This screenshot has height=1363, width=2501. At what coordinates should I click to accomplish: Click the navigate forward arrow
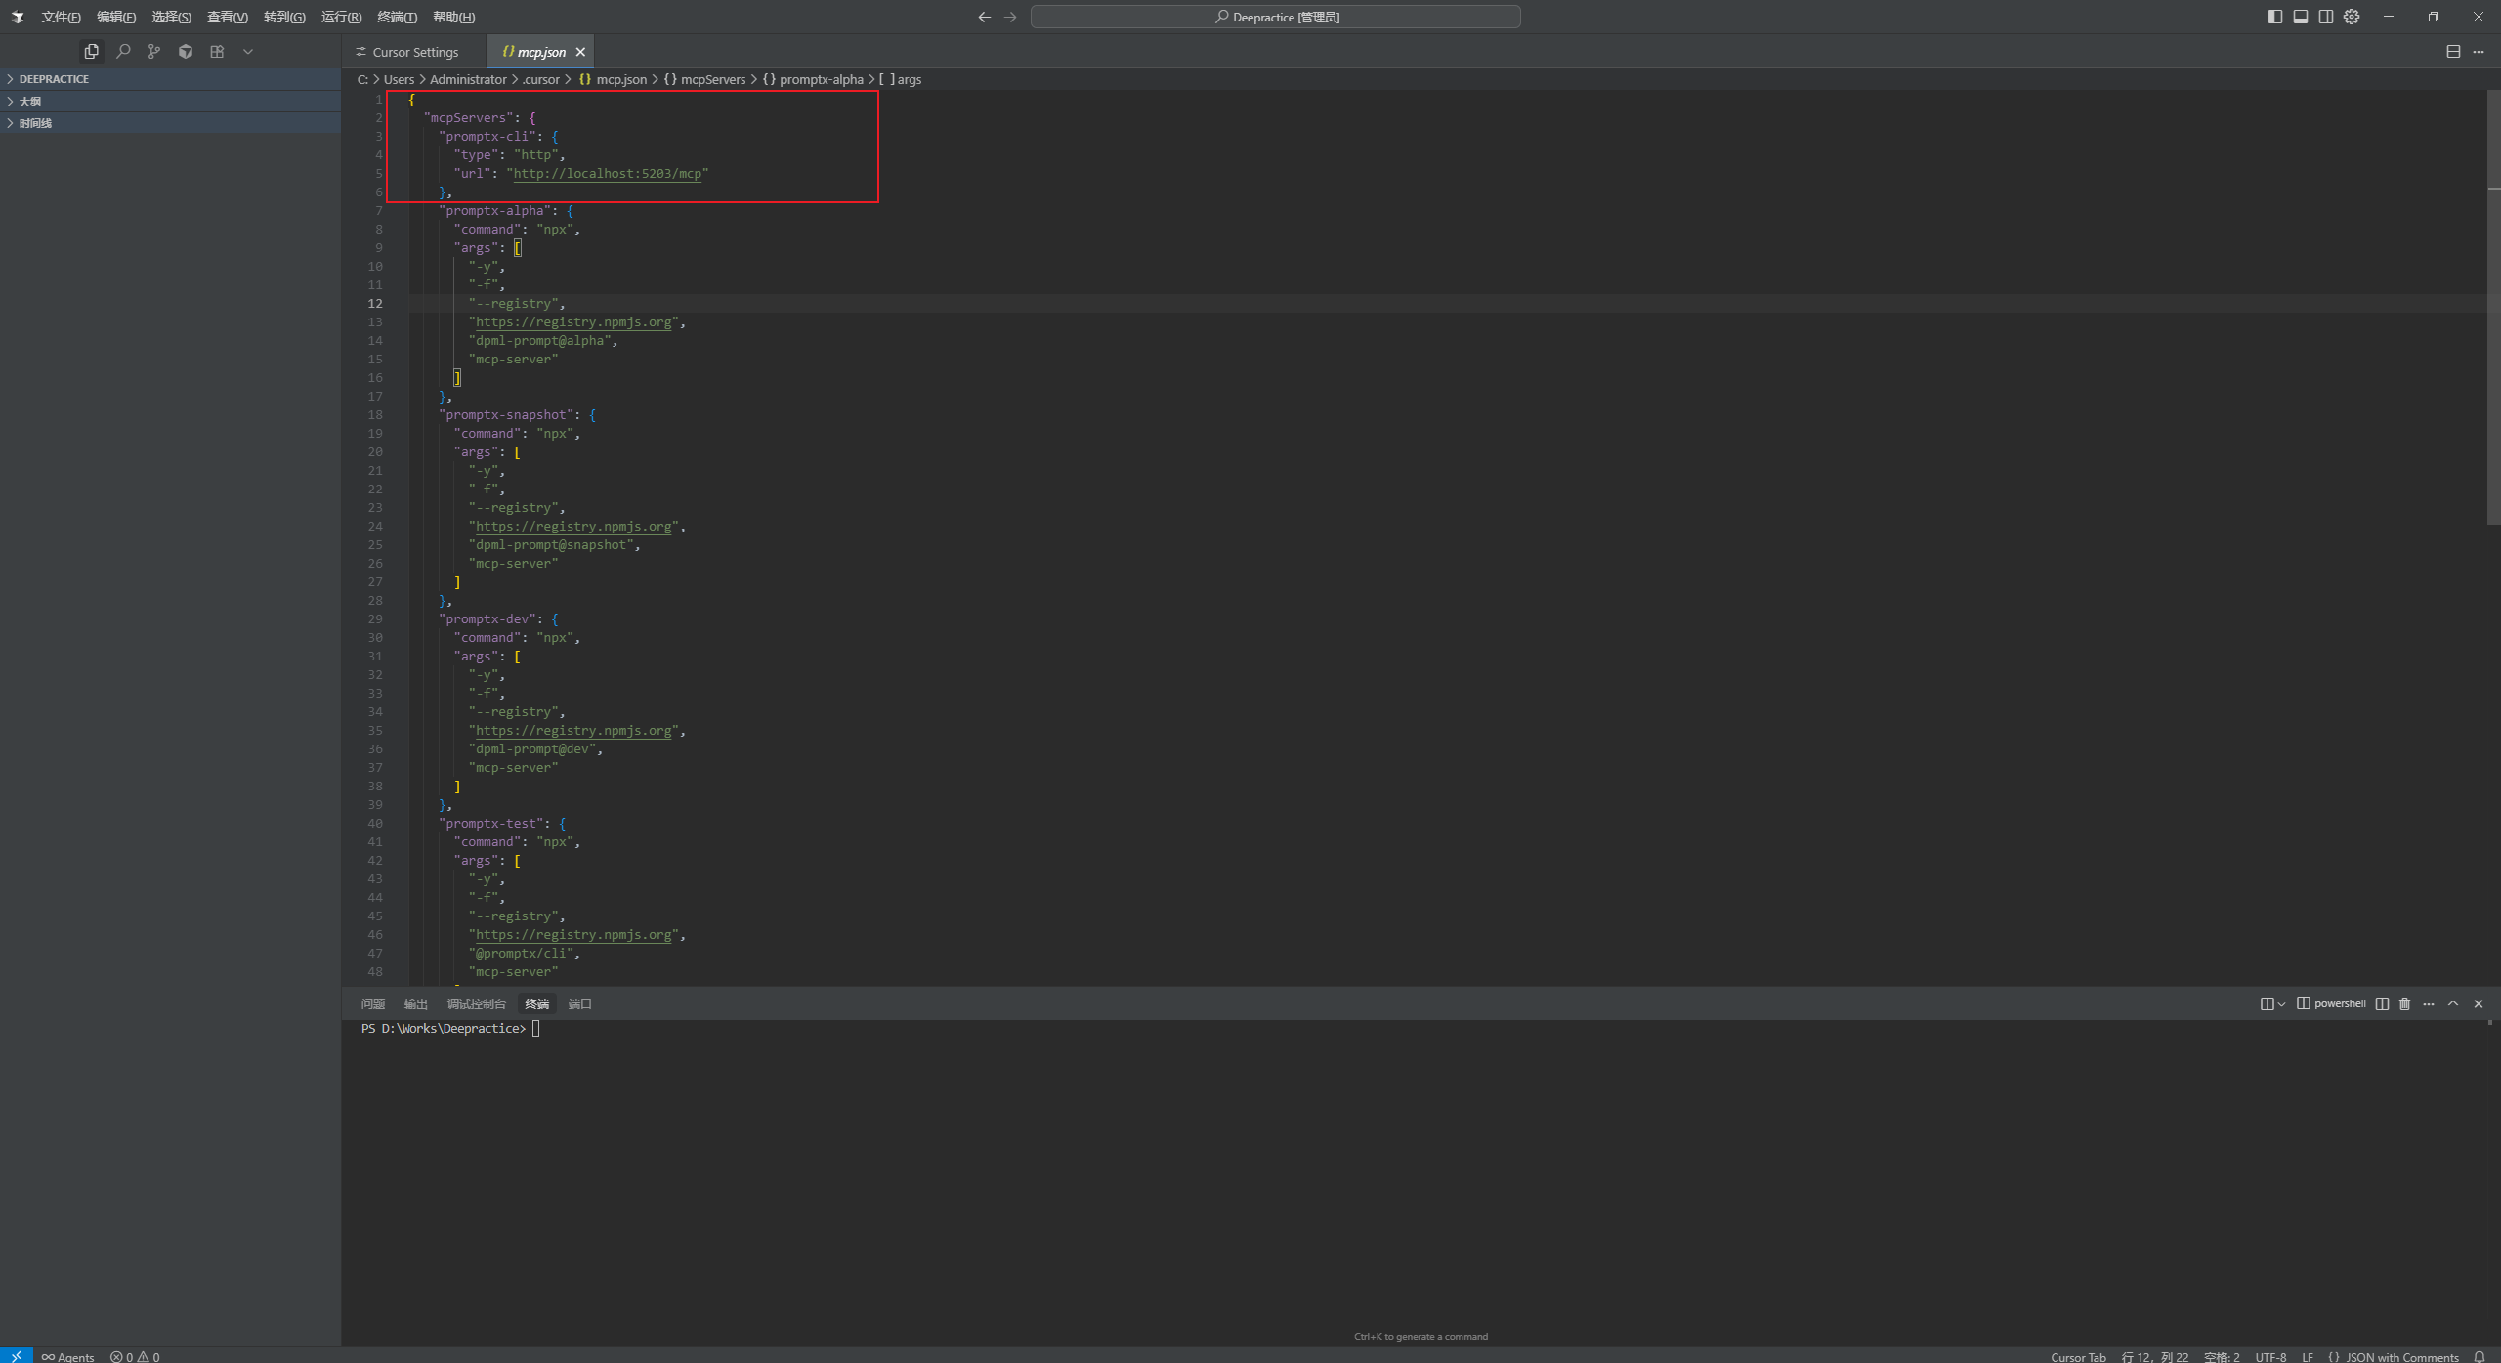(x=1010, y=17)
